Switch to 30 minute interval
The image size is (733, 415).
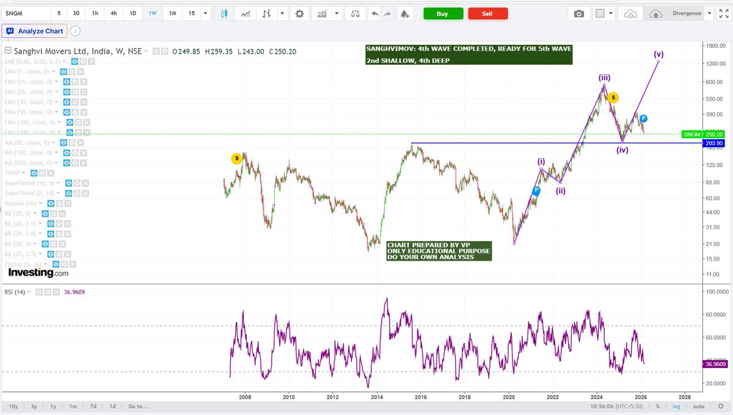(76, 13)
